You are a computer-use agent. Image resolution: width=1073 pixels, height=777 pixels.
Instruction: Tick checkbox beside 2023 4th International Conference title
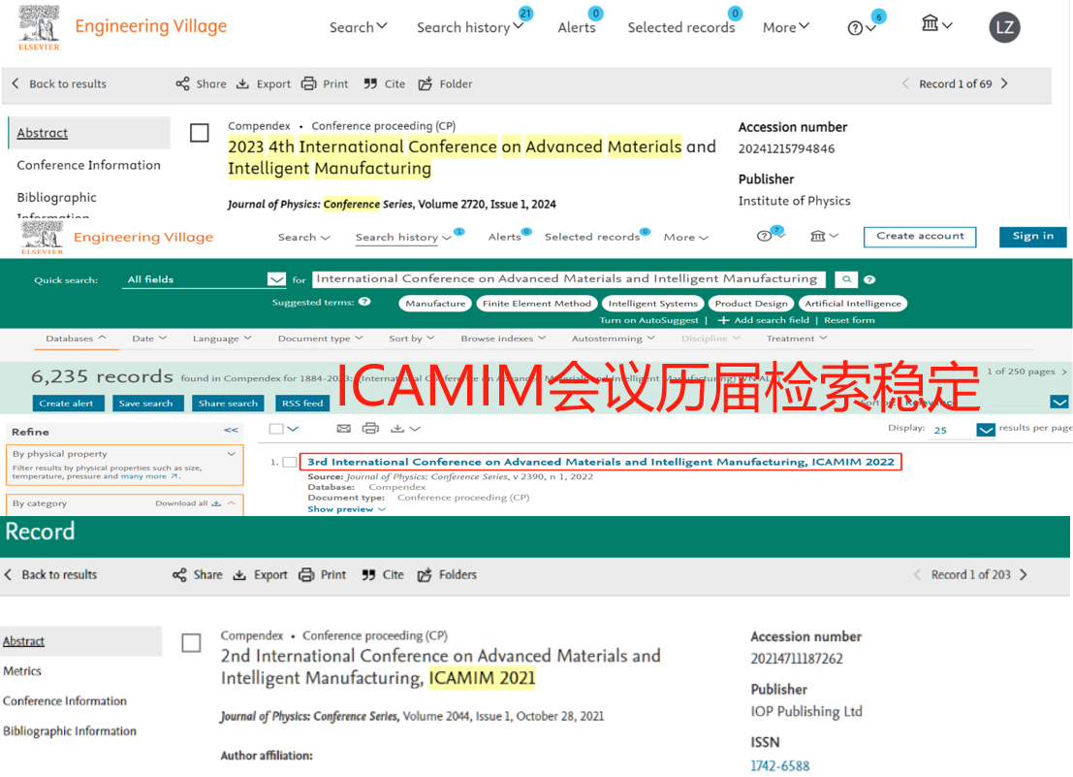(199, 133)
